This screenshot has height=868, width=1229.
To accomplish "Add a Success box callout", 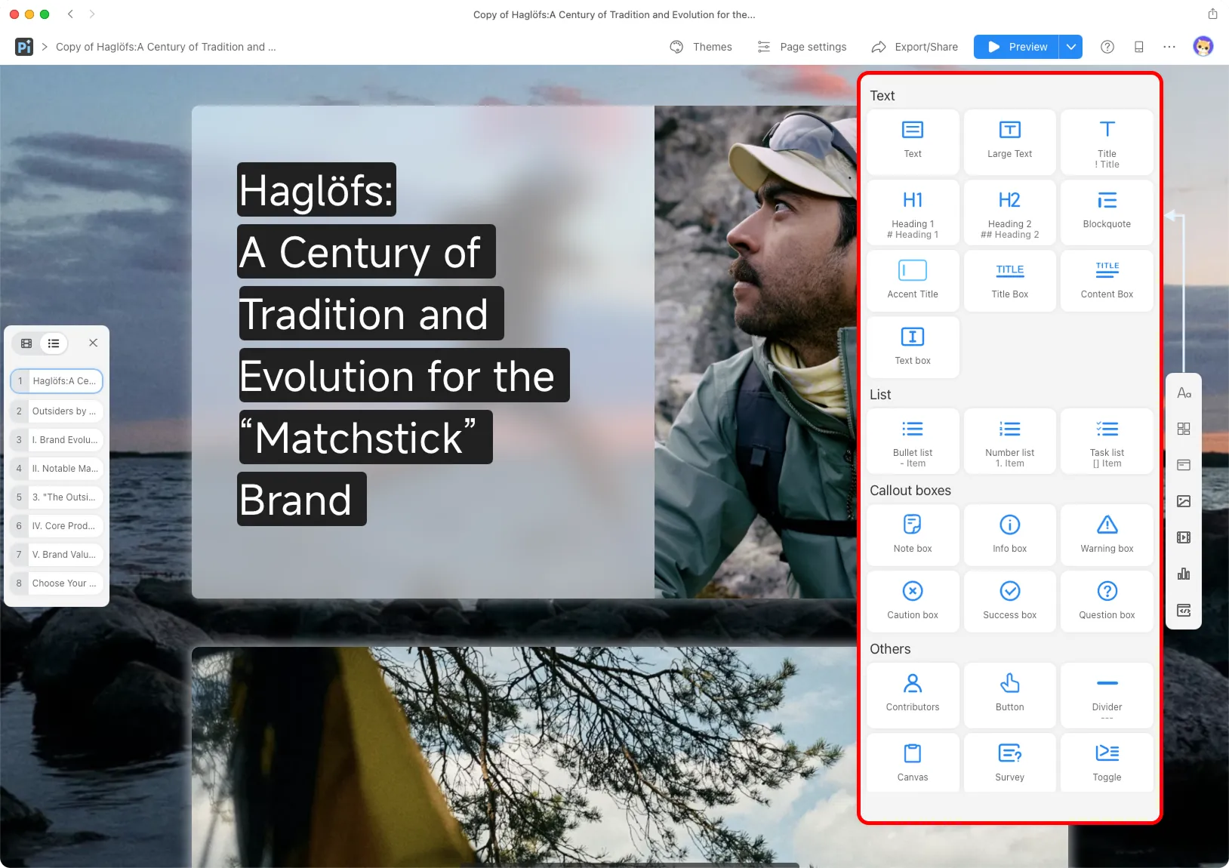I will click(x=1009, y=602).
